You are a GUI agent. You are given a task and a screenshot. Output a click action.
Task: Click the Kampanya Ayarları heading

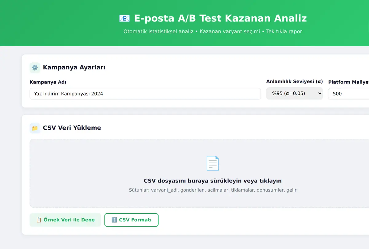(x=74, y=68)
